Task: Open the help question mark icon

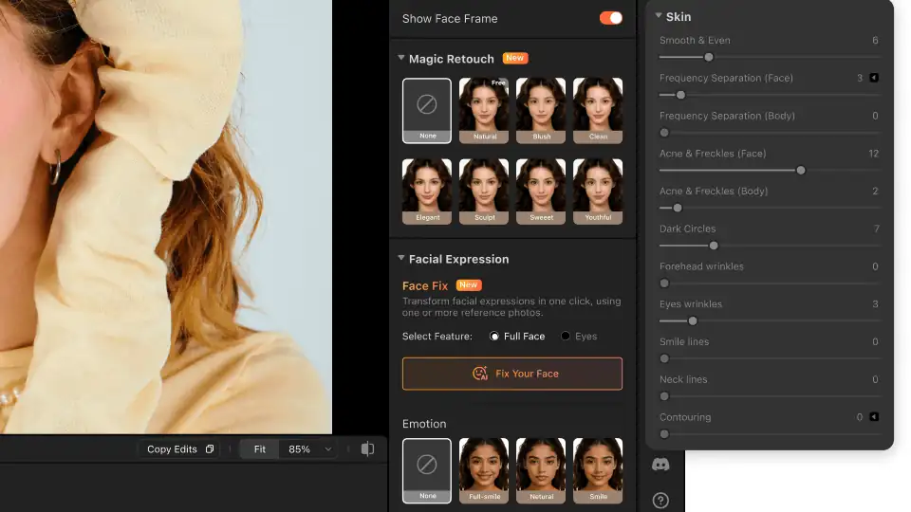Action: tap(660, 501)
